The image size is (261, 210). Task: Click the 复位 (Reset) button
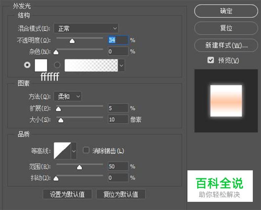[x=226, y=28]
